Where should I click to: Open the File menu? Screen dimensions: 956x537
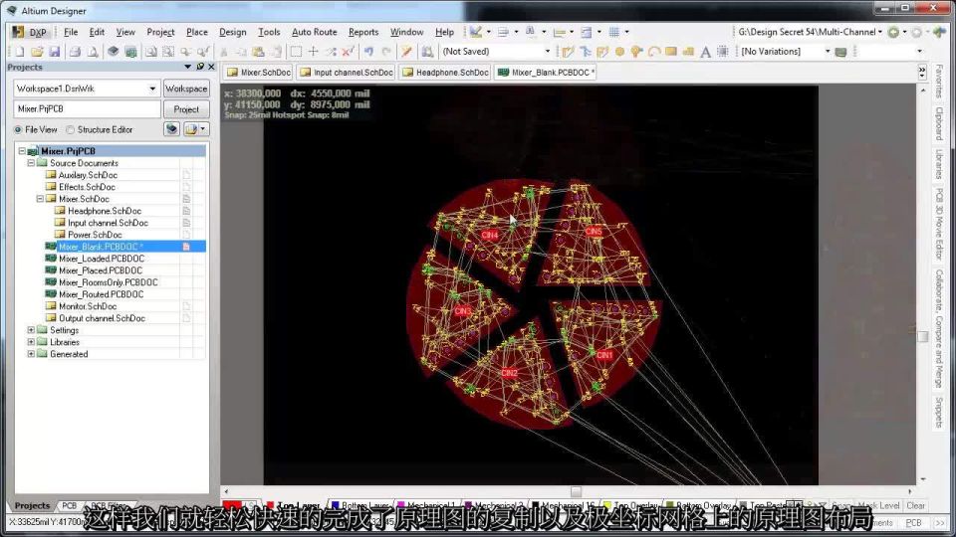coord(71,32)
